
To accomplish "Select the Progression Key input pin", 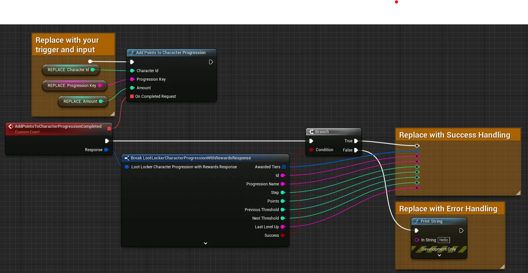I will 132,79.
